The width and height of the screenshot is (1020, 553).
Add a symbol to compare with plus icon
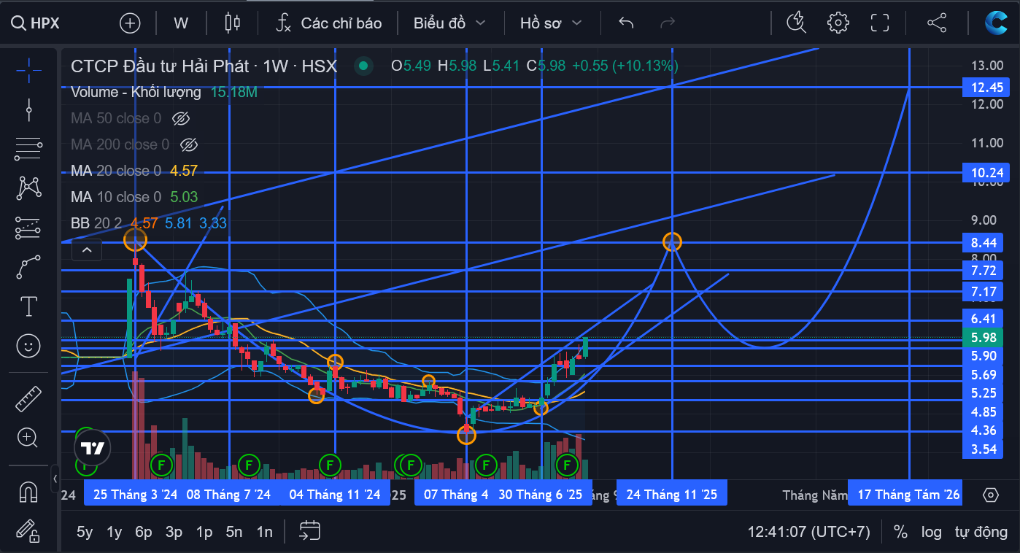[x=130, y=23]
